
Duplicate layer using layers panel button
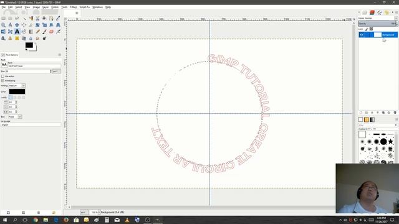(383, 113)
